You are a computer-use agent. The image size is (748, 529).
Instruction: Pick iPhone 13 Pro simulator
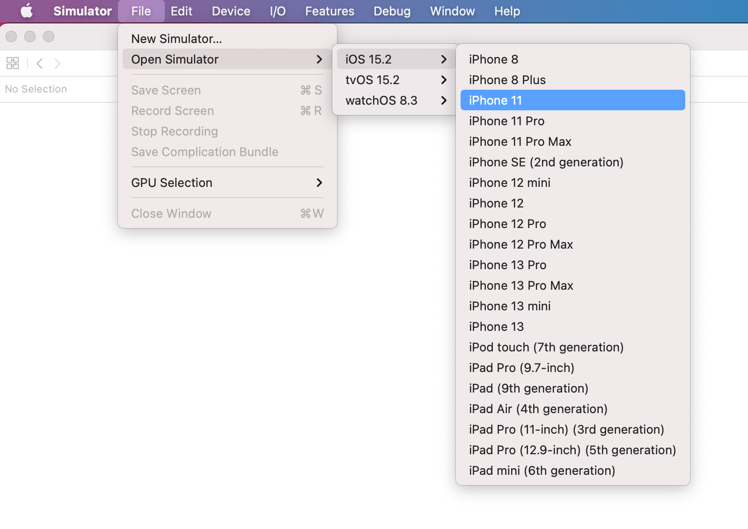573,265
